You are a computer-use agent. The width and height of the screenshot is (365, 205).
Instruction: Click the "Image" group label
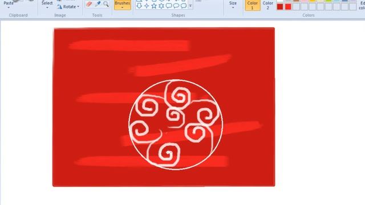(x=60, y=15)
